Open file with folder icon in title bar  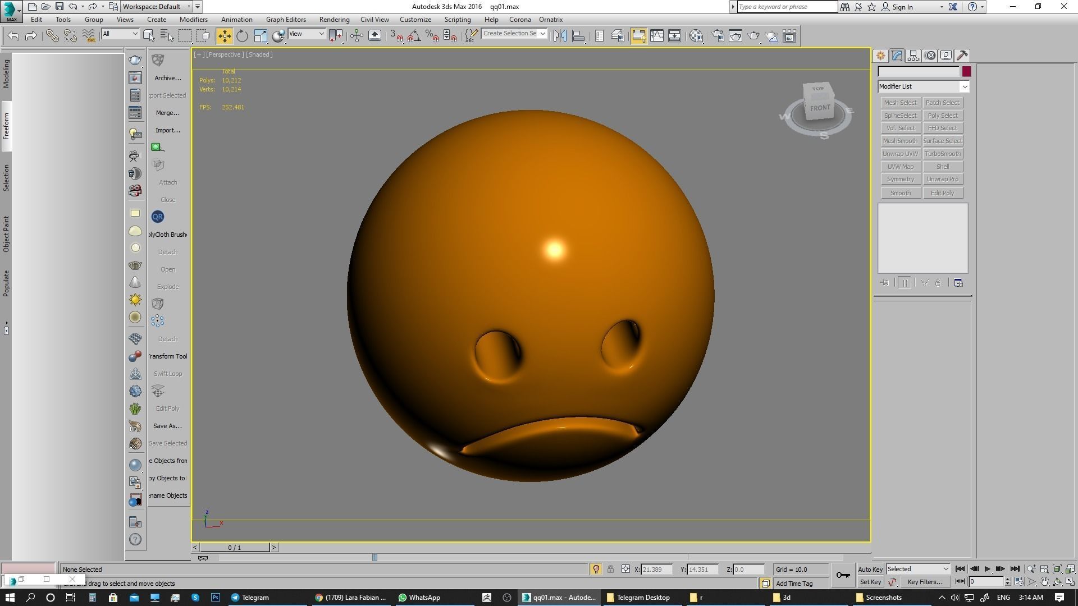pos(45,7)
